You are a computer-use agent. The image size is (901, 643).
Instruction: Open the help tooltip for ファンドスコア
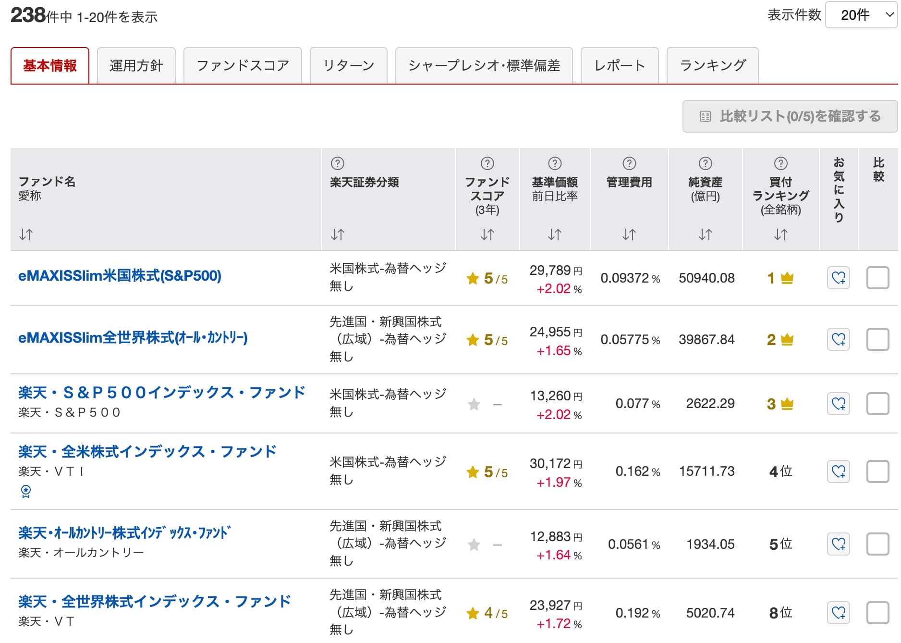pyautogui.click(x=487, y=163)
